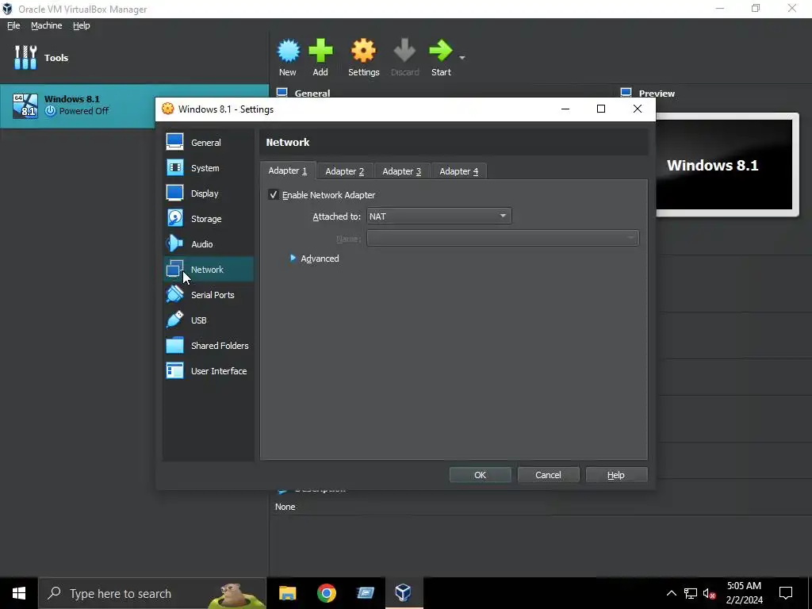The image size is (812, 609).
Task: Switch to the Adapter 1 tab
Action: [x=287, y=170]
